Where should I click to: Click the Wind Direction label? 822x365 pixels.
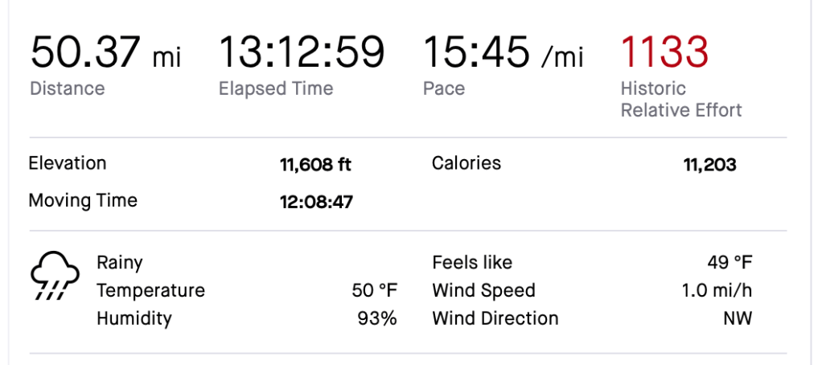click(495, 318)
